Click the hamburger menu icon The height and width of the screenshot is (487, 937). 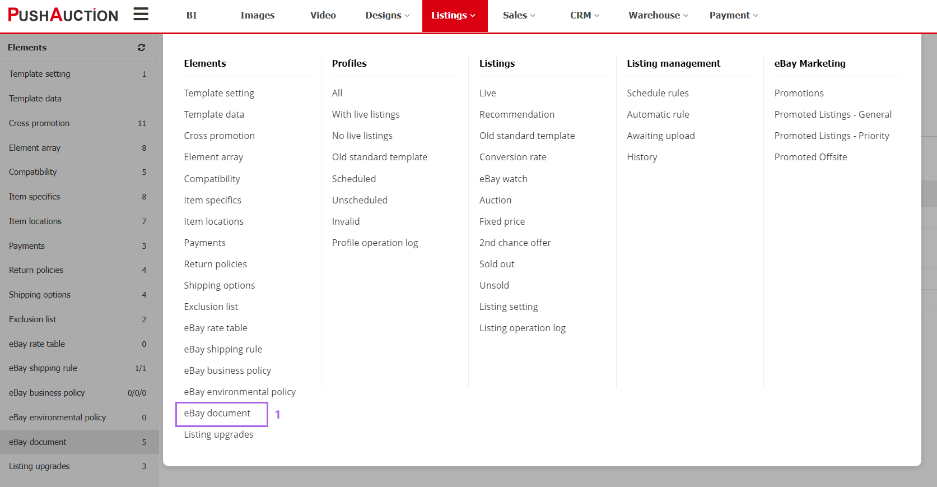pyautogui.click(x=141, y=15)
